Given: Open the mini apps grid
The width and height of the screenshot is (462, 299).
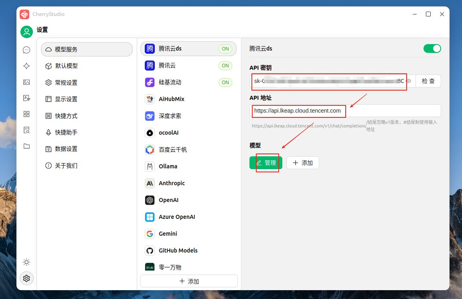Looking at the screenshot, I should 26,114.
